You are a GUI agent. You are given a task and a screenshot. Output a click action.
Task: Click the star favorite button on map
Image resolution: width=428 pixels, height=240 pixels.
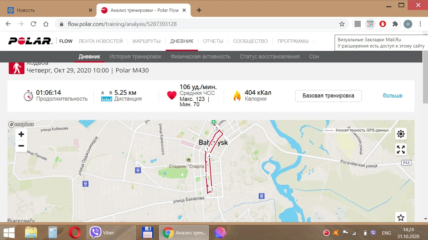[401, 217]
